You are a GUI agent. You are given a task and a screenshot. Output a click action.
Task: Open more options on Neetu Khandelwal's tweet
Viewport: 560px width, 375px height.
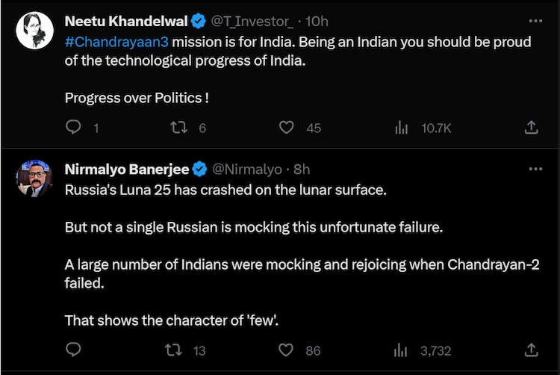(x=535, y=22)
